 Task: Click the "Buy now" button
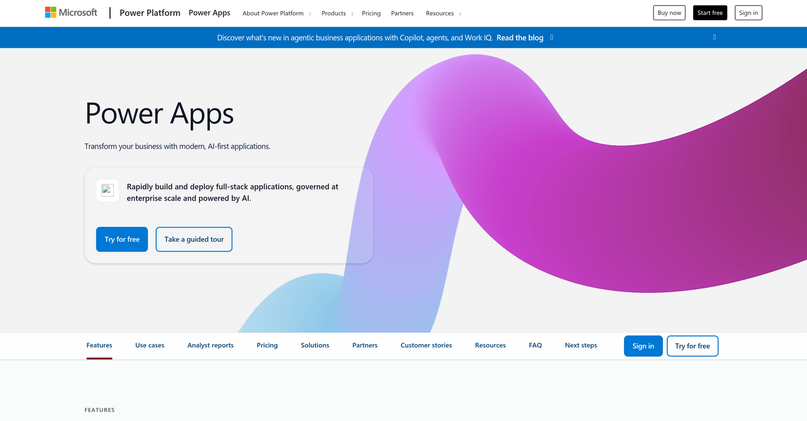(669, 12)
